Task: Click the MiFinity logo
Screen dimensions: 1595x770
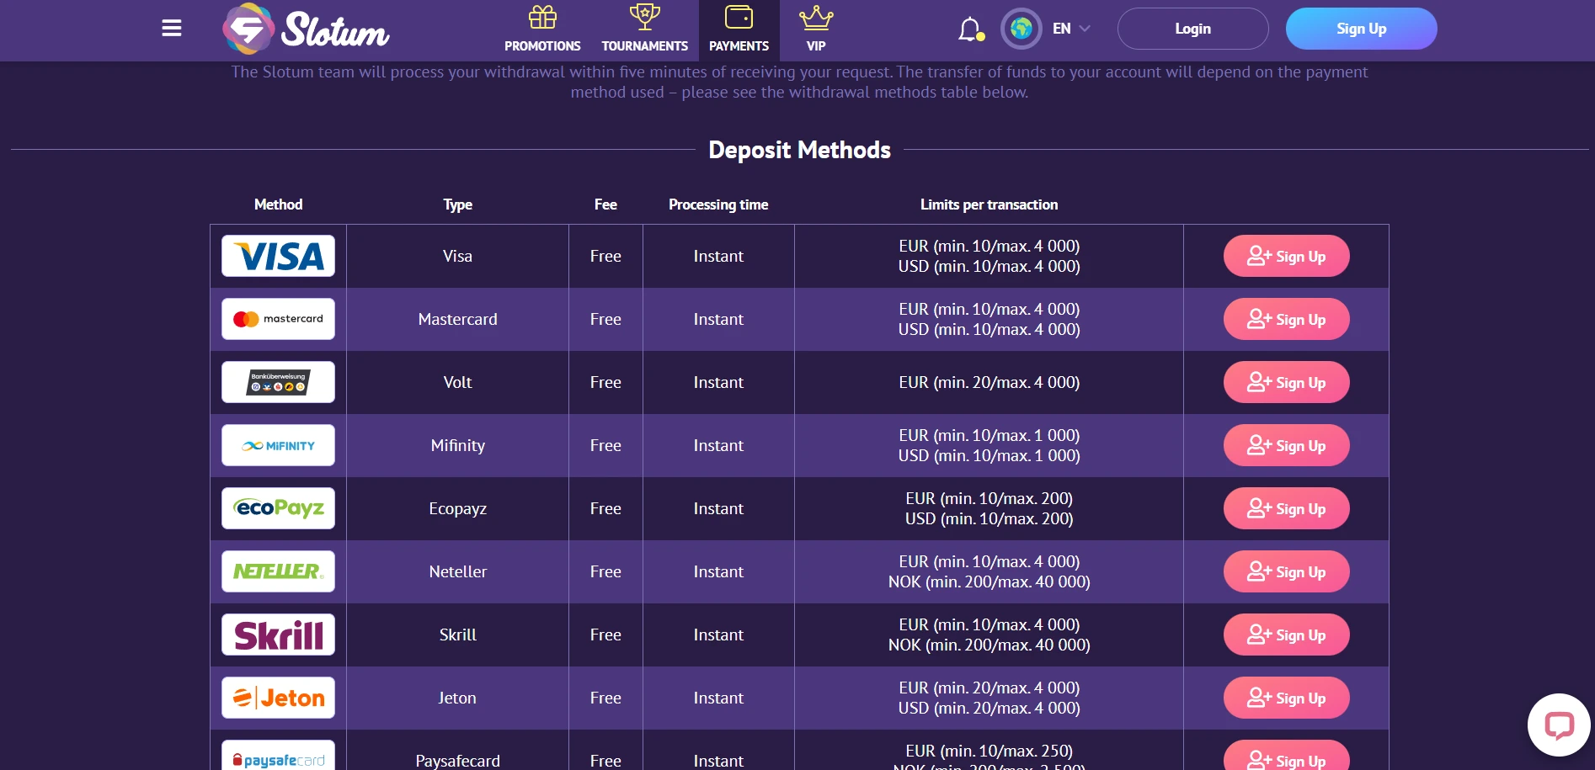Action: pyautogui.click(x=278, y=445)
